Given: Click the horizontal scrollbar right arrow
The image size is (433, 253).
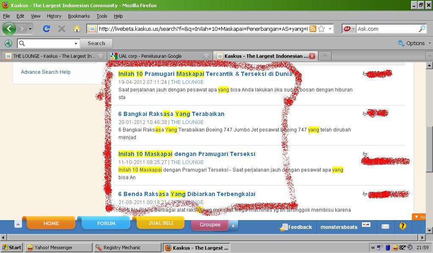Looking at the screenshot, I should [422, 237].
